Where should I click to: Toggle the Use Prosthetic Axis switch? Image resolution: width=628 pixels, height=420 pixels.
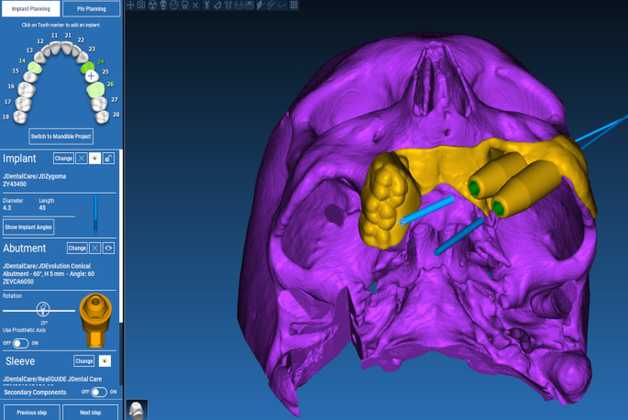click(x=20, y=344)
